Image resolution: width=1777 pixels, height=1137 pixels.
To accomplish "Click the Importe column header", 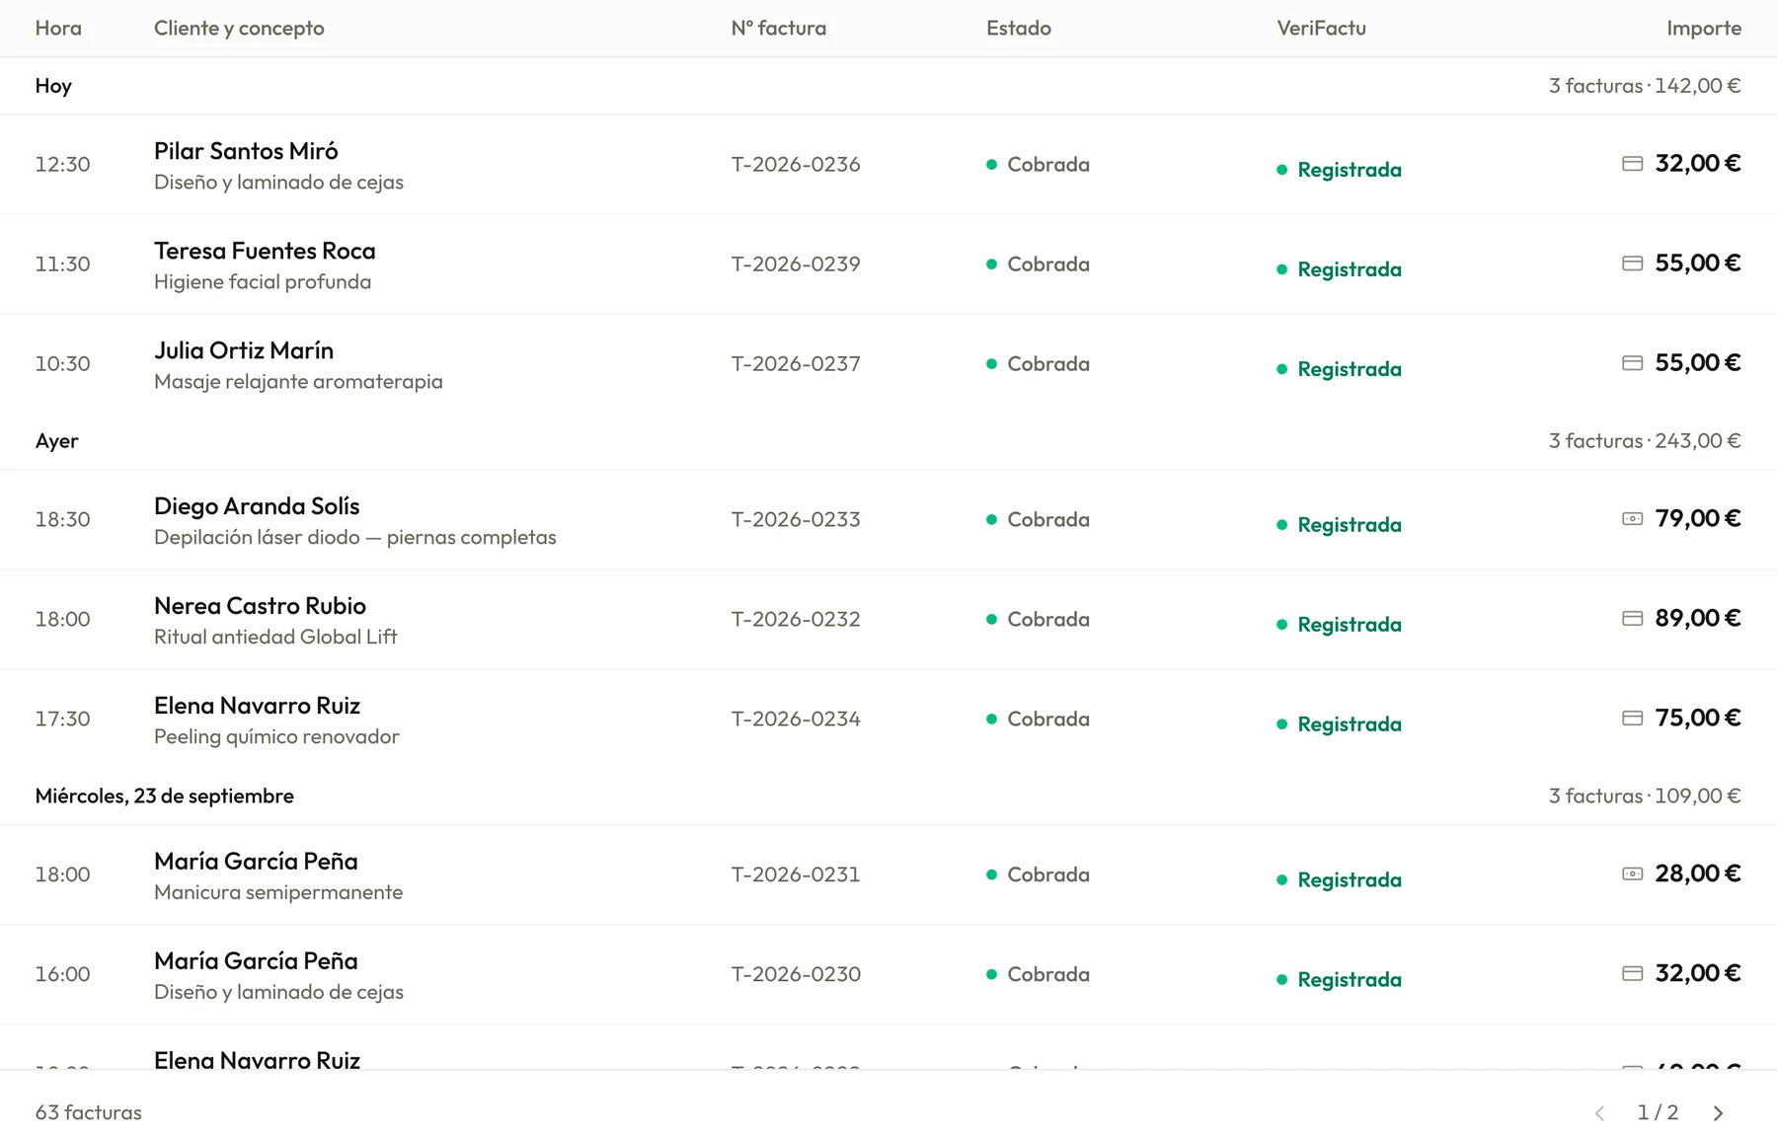I will (x=1704, y=29).
